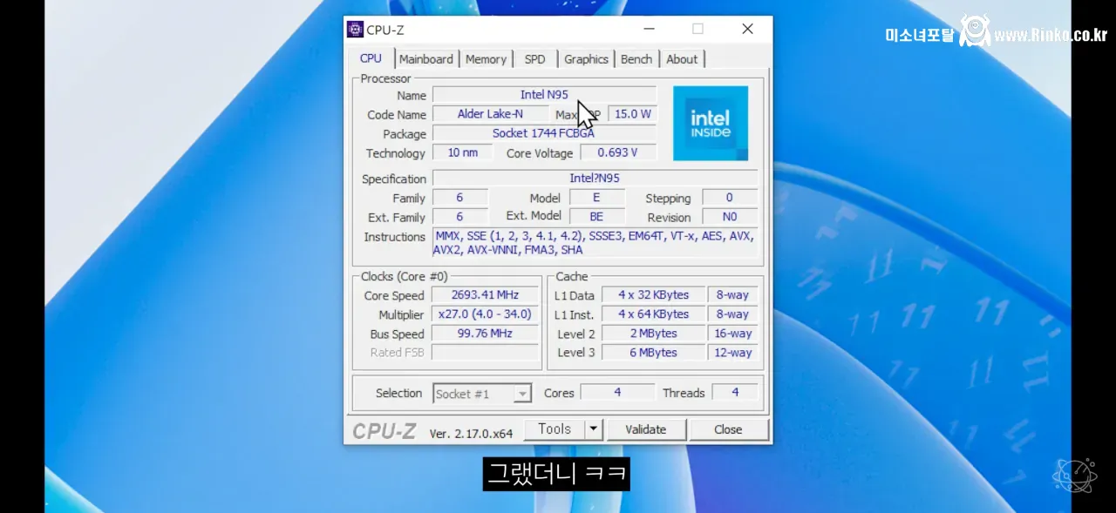Expand the Tools dropdown arrow
This screenshot has width=1116, height=513.
[592, 429]
